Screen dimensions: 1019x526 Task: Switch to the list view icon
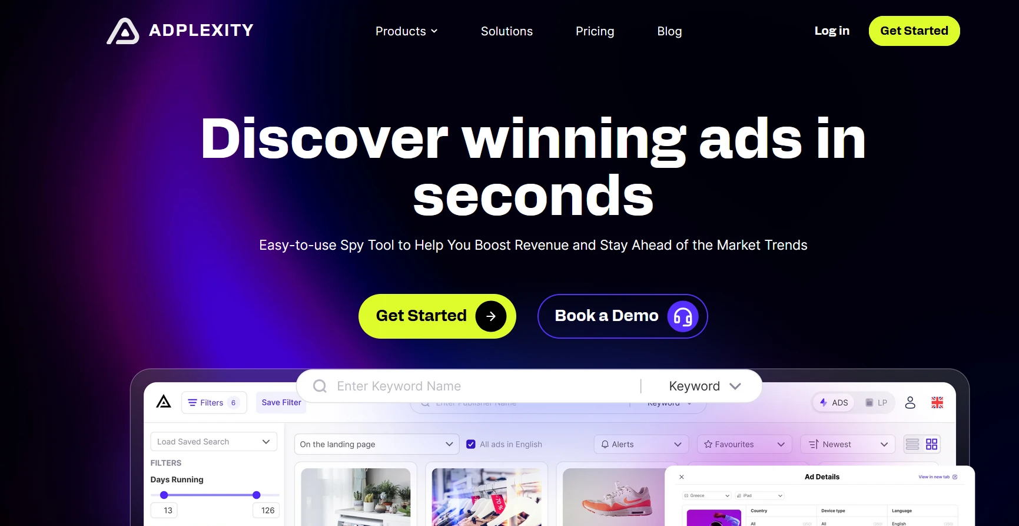tap(912, 444)
